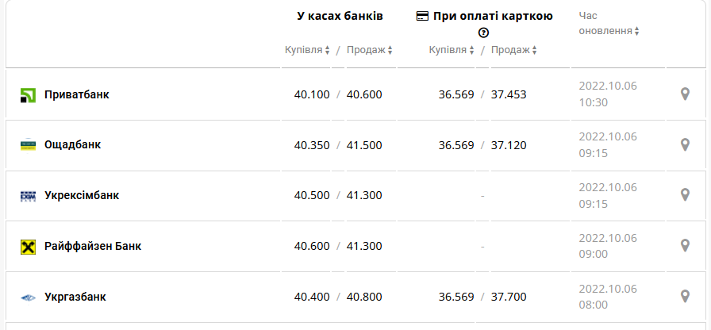Click the Райффайзен Банк yellow logo

[x=28, y=247]
